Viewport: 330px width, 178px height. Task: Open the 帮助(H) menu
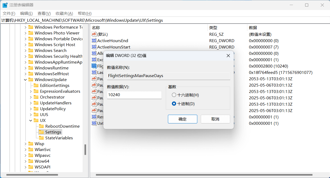(x=85, y=14)
